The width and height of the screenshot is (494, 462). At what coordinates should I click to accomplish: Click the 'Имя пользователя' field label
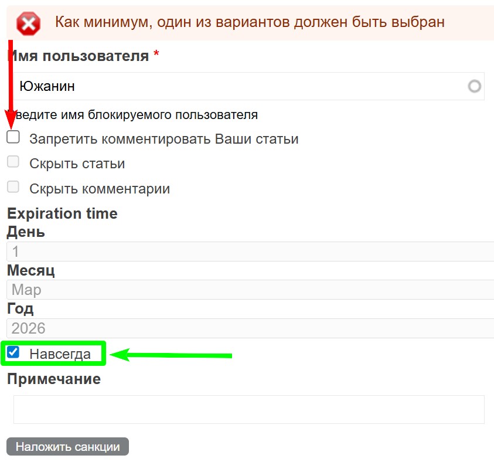tap(78, 56)
